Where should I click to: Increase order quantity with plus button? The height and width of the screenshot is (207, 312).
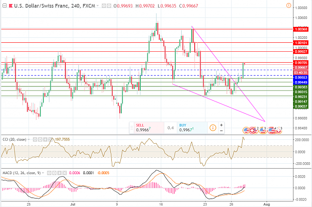pos(221,125)
